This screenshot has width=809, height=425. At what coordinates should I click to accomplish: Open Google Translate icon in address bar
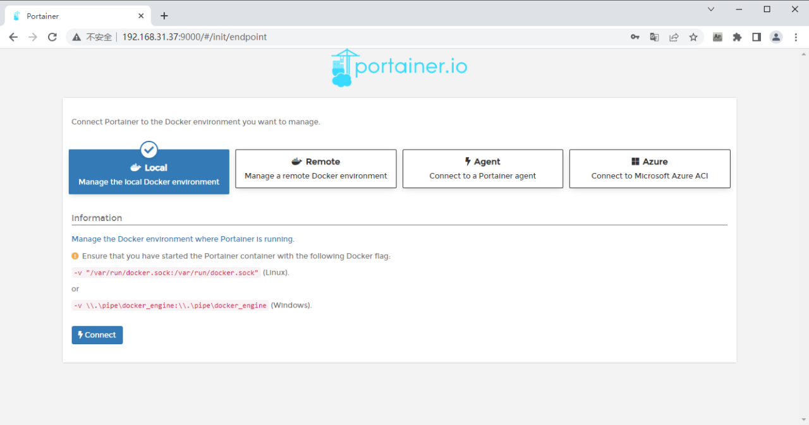pyautogui.click(x=654, y=37)
